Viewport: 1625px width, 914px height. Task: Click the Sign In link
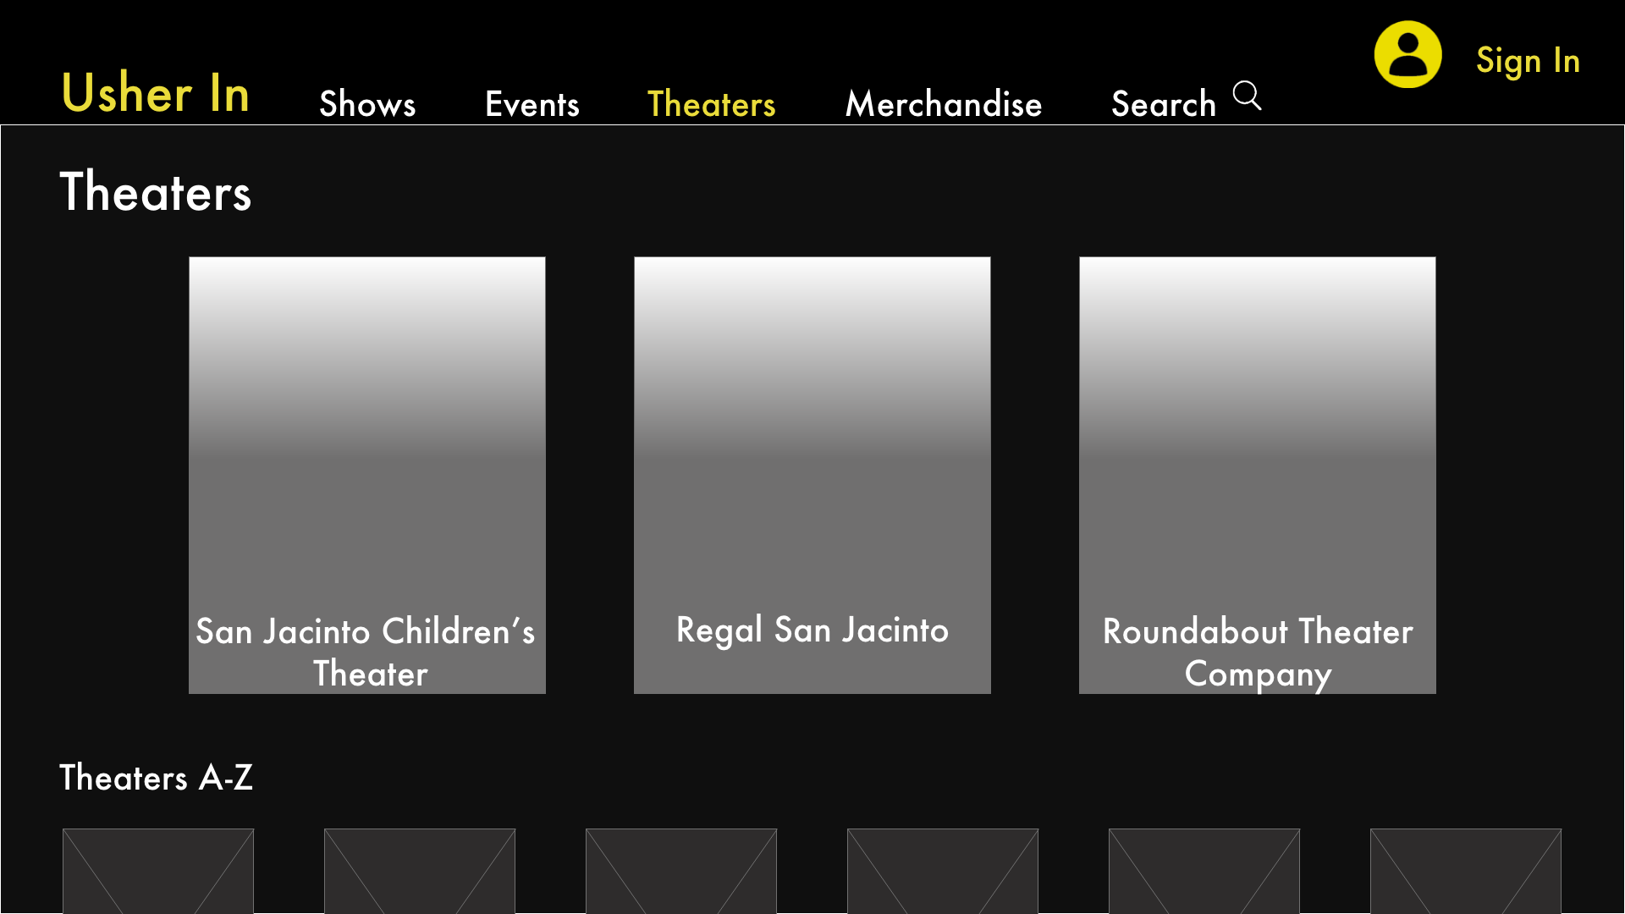[1529, 61]
